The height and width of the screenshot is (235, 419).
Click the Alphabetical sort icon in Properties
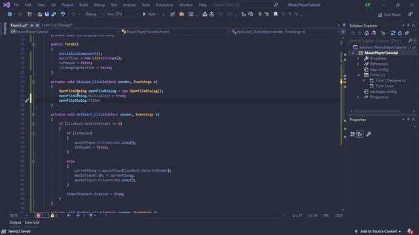(360, 134)
